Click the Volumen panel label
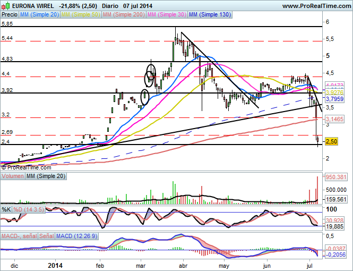353x271 pixels. (x=12, y=176)
